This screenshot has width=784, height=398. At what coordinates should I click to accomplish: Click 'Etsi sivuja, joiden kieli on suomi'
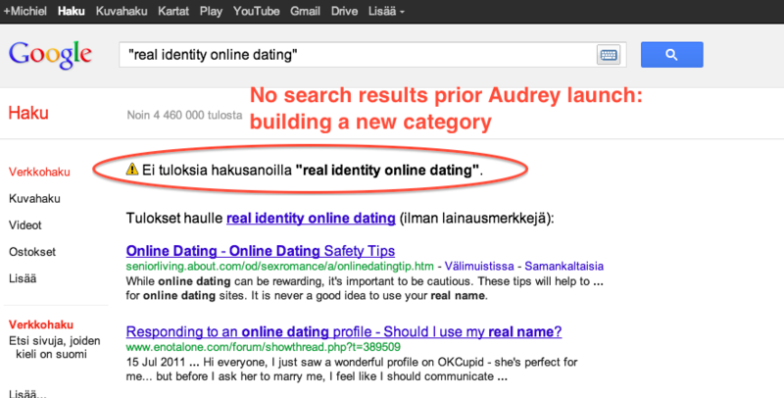[54, 347]
